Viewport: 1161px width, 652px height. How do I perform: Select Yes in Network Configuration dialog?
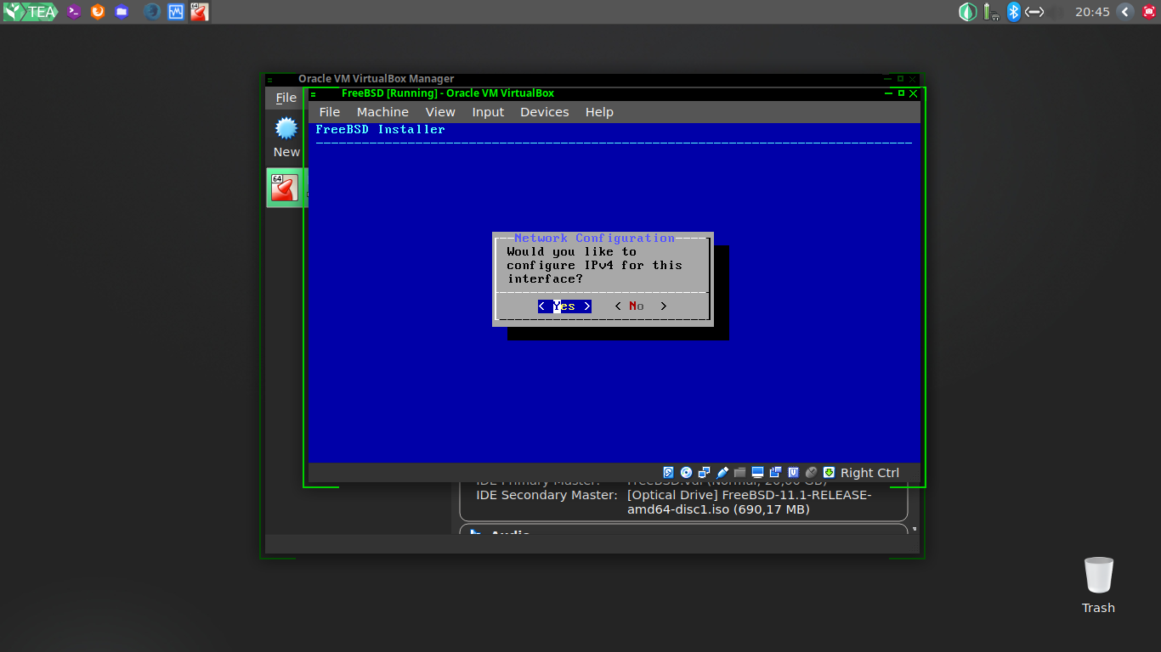tap(564, 306)
